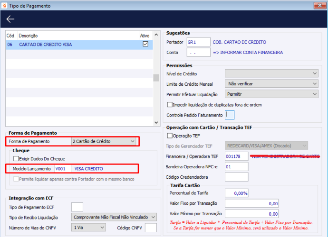Click the Modelo Lançamento field V001
The image size is (328, 237).
63,169
